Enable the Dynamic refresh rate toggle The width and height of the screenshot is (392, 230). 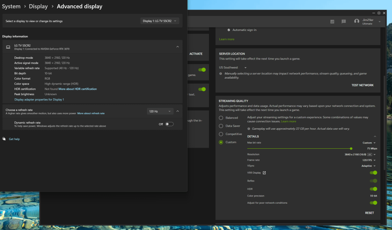pyautogui.click(x=169, y=124)
